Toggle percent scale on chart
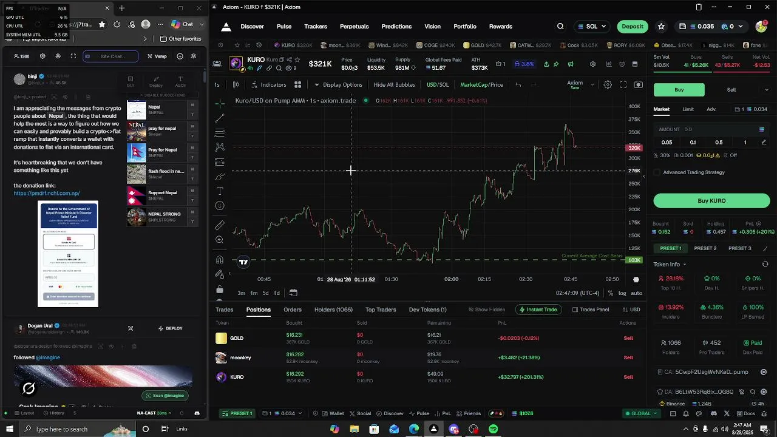Screen dimensions: 777x437 pos(610,293)
